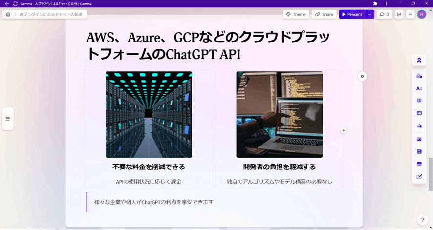Select the server room image
Image resolution: width=433 pixels, height=230 pixels.
[x=149, y=114]
